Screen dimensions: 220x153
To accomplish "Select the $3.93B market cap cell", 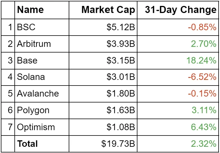I will pyautogui.click(x=121, y=44).
